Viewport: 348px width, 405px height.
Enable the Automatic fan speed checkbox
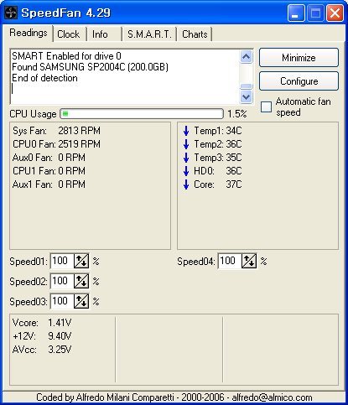coord(266,107)
